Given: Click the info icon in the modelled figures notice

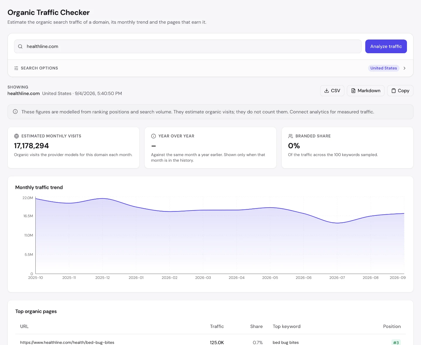Looking at the screenshot, I should (15, 112).
